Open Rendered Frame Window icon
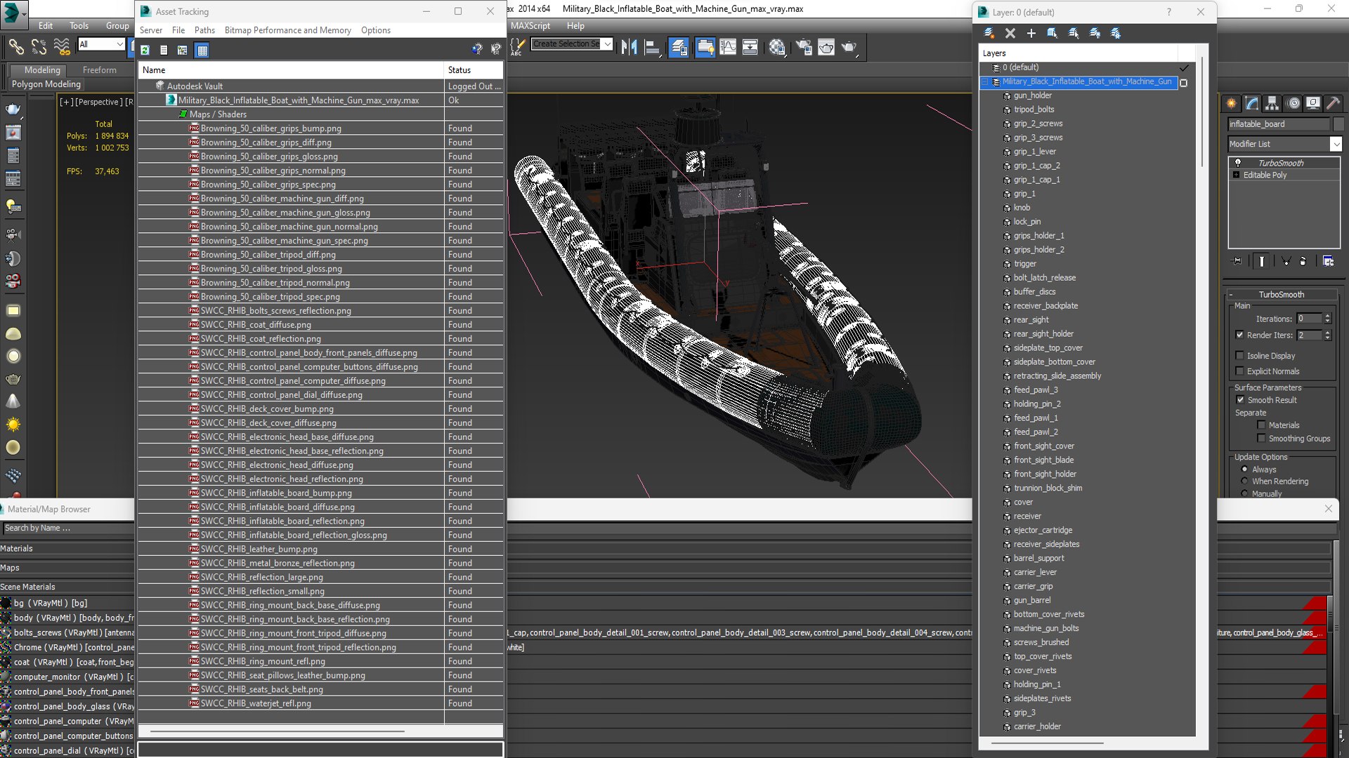 [826, 47]
